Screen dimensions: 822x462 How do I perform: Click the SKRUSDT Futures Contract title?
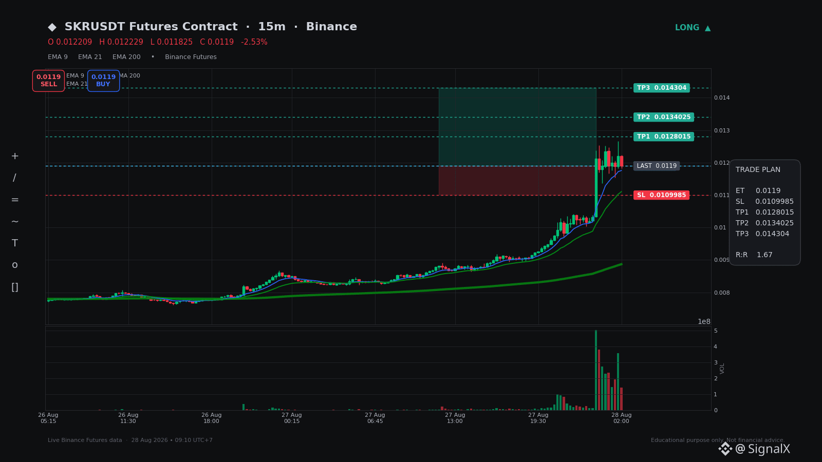[x=151, y=27]
